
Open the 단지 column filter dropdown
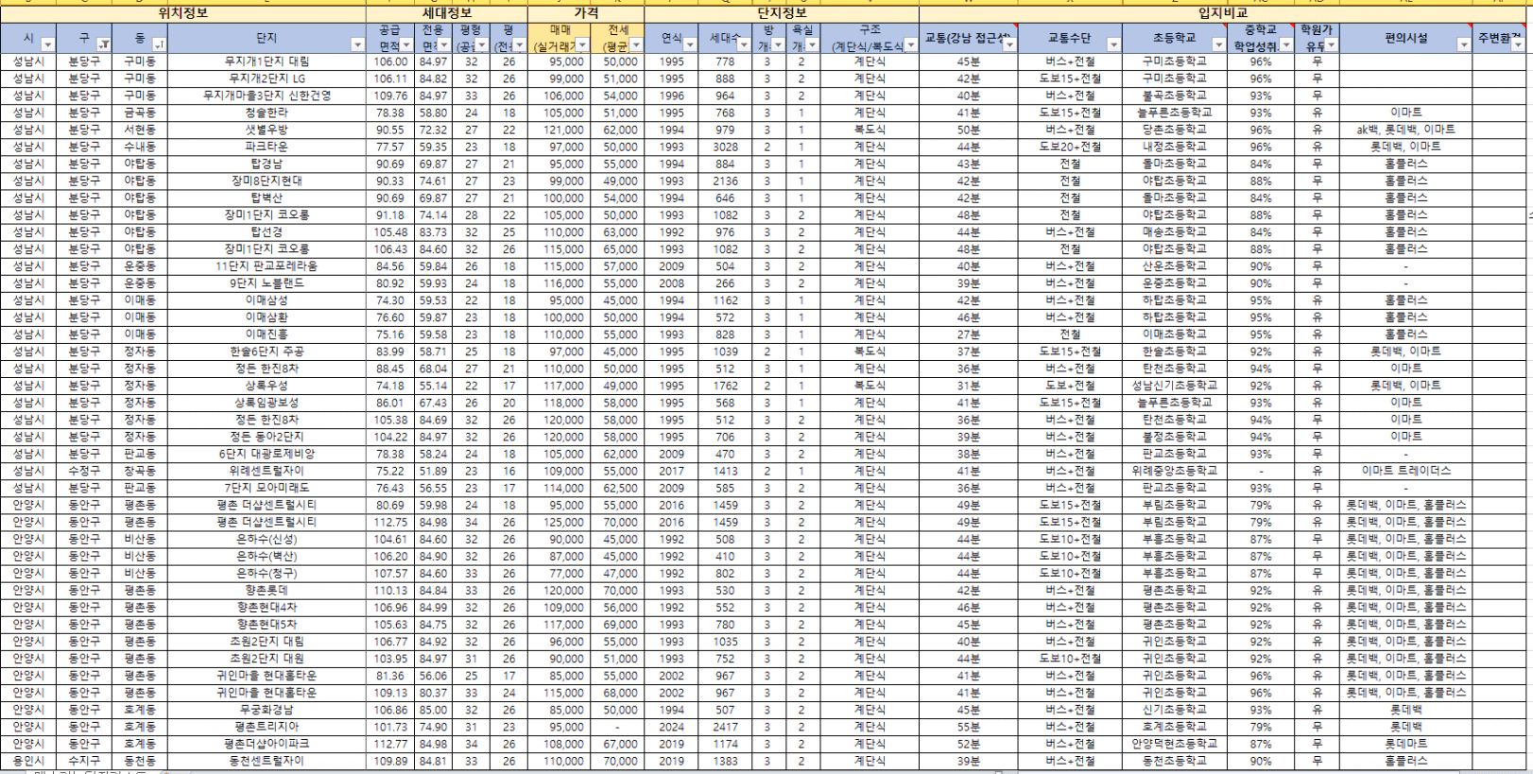coord(357,44)
